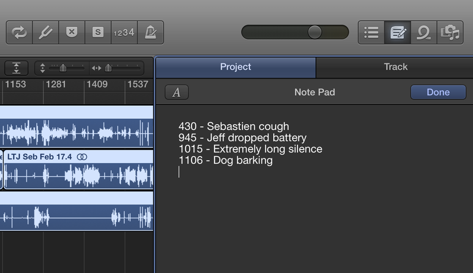Image resolution: width=473 pixels, height=273 pixels.
Task: Open the Tuner tool
Action: tap(46, 32)
